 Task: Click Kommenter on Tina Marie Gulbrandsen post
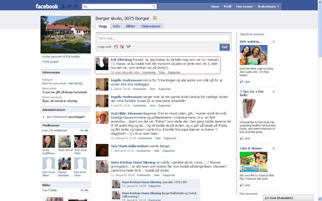144,151
